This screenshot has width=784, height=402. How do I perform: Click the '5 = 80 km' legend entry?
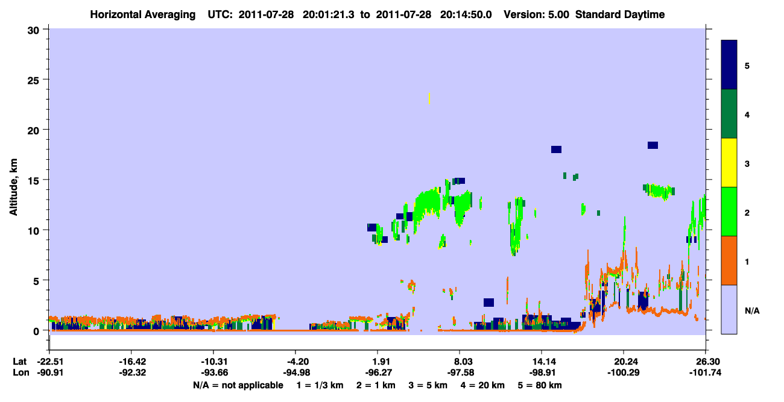540,385
